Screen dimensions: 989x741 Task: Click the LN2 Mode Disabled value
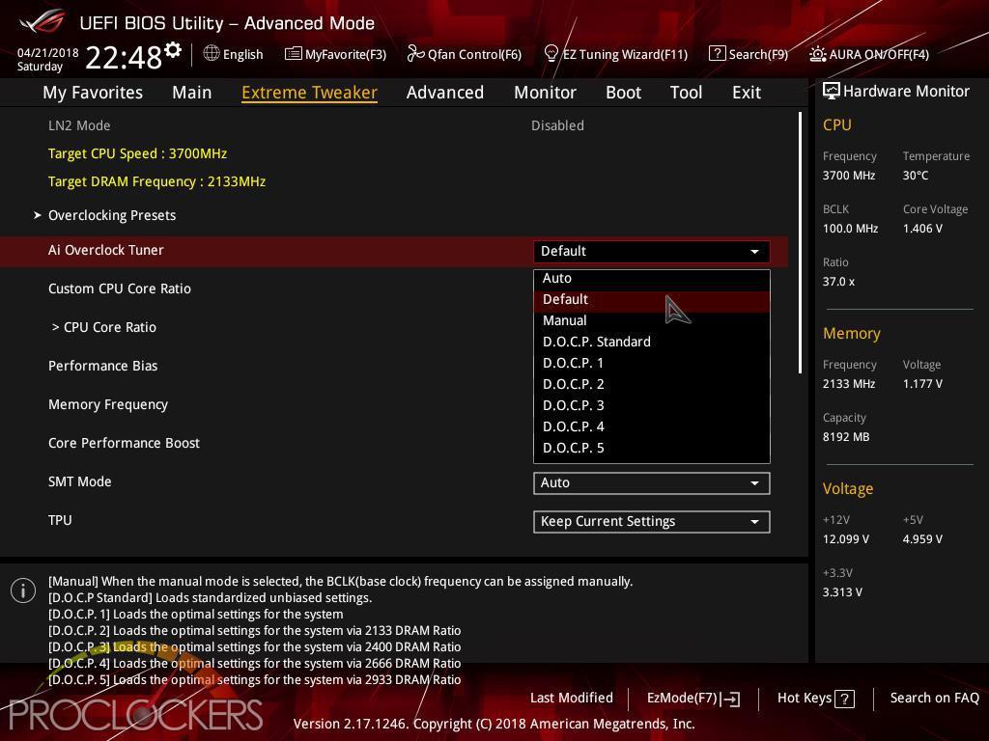coord(557,125)
